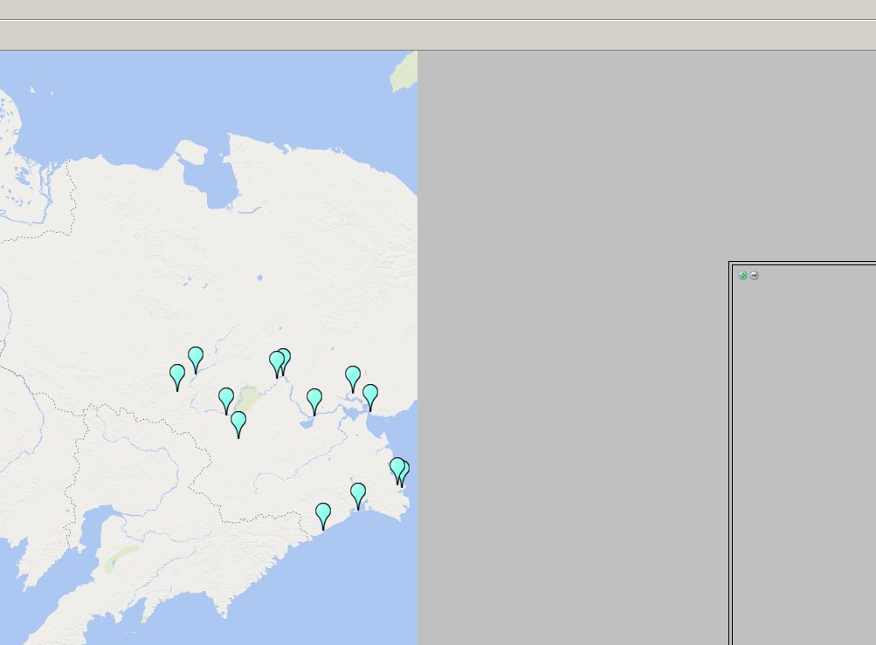Click the green plus add icon

pos(742,276)
